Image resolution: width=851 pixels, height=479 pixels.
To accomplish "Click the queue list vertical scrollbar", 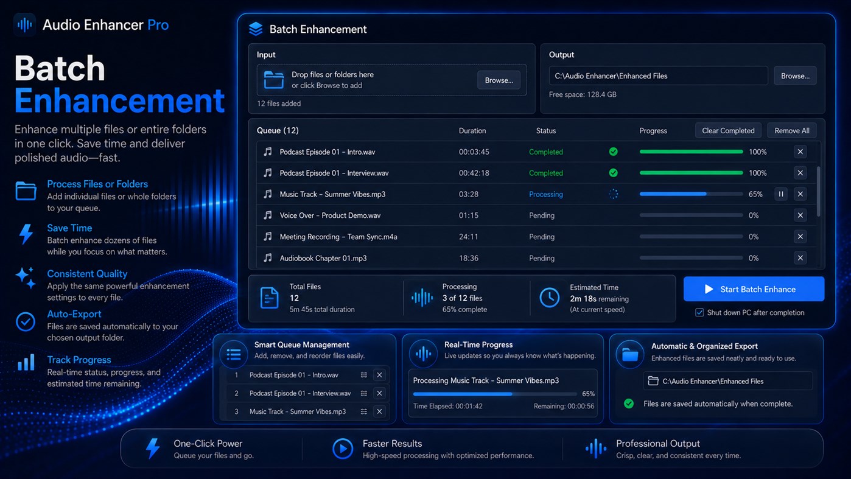I will tap(819, 191).
